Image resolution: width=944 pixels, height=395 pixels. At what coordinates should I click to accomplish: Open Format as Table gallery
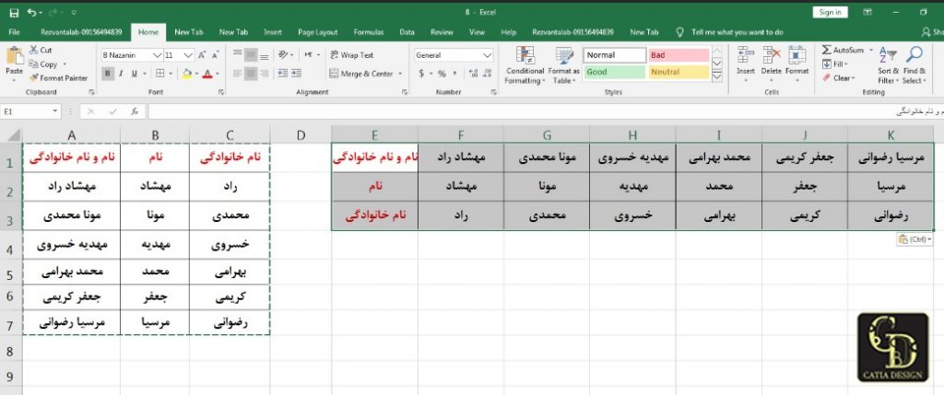coord(564,65)
